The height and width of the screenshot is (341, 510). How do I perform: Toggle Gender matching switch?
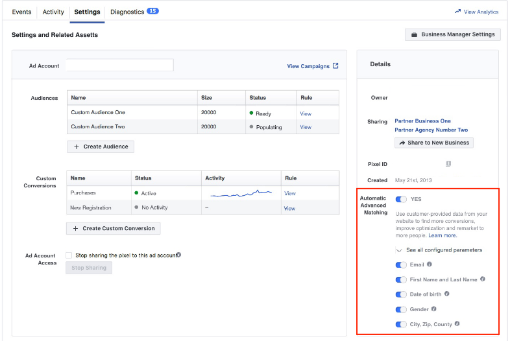(x=401, y=309)
